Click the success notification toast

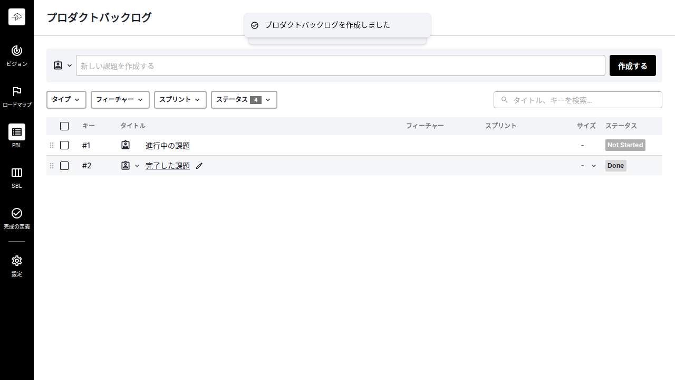[x=337, y=25]
